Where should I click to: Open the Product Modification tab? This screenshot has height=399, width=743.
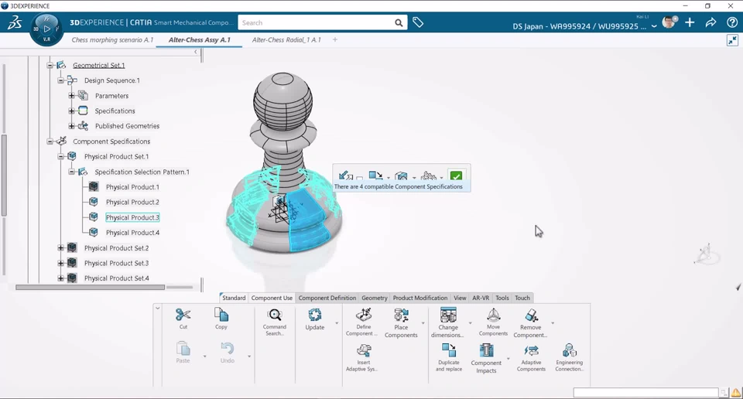(x=419, y=298)
